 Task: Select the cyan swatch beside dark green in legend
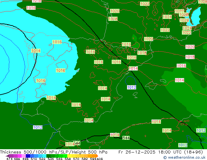coord(44,156)
